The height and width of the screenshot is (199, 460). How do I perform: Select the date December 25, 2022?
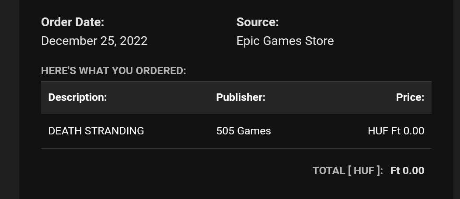pyautogui.click(x=94, y=41)
